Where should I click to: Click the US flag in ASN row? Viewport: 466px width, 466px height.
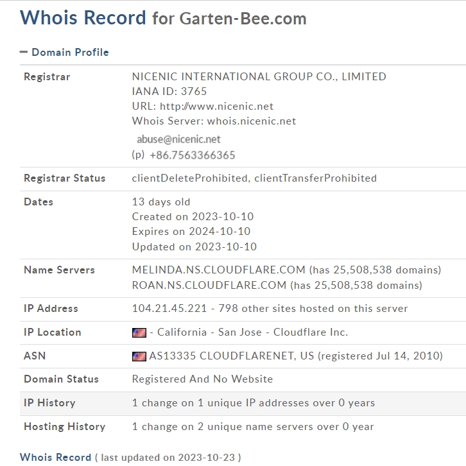[139, 356]
